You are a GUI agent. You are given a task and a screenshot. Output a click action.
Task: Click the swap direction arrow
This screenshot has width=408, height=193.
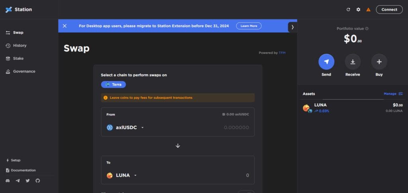pyautogui.click(x=178, y=146)
